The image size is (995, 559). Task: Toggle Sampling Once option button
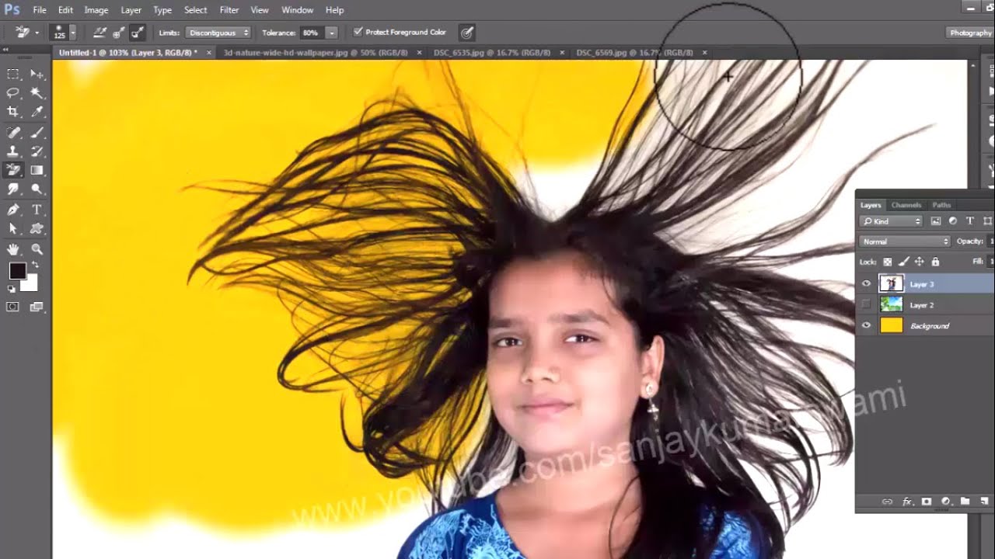118,33
